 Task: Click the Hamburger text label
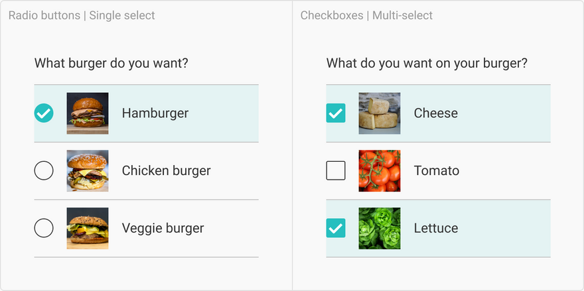click(x=155, y=113)
